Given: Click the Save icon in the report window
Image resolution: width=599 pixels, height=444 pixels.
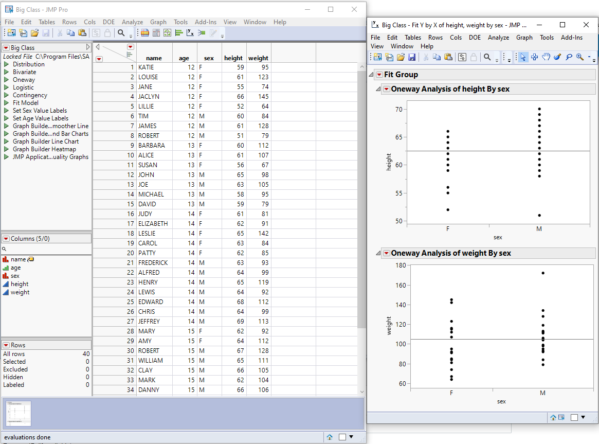Looking at the screenshot, I should [x=412, y=57].
